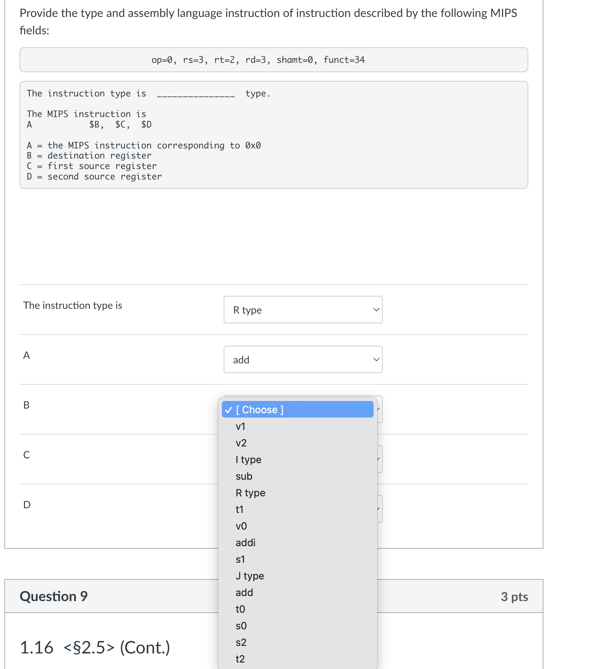The width and height of the screenshot is (615, 669).
Task: Open the dropdown for A showing "add"
Action: [x=303, y=359]
